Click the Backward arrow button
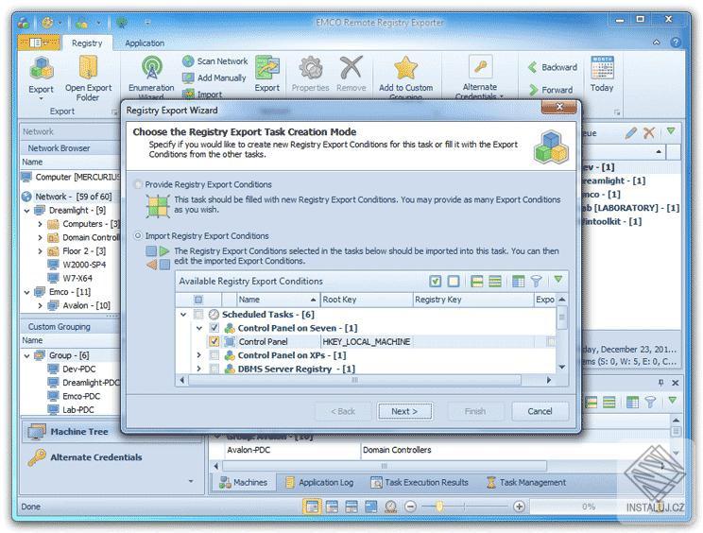Viewport: 703px width, 533px height. point(553,67)
